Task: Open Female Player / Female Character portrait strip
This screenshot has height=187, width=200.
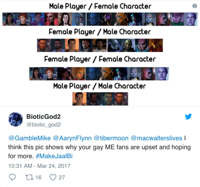Action: [x=99, y=74]
